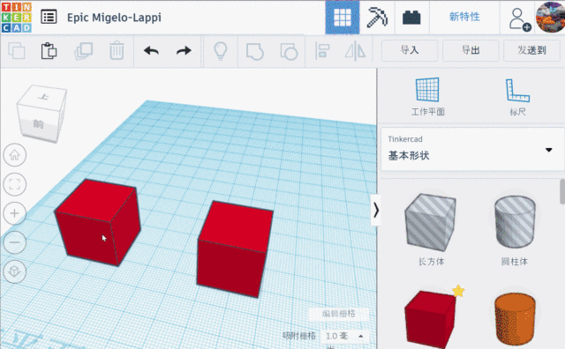The height and width of the screenshot is (349, 565).
Task: Click the Fit all in view button
Action: pyautogui.click(x=15, y=184)
